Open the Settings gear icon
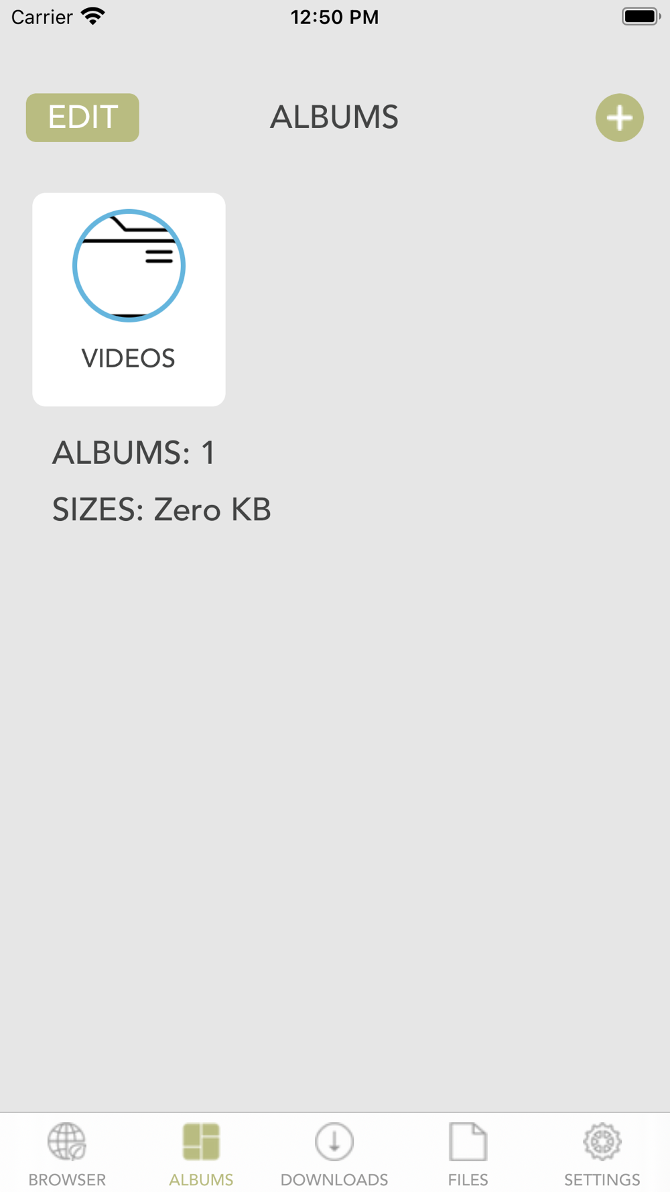Viewport: 670px width, 1192px height. 602,1141
